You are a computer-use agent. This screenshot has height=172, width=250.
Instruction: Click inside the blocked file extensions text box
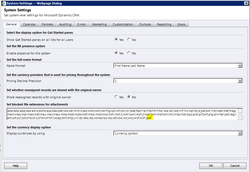(x=121, y=114)
